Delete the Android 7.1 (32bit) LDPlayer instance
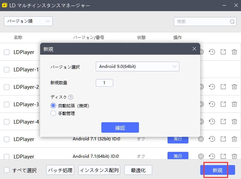241x179 pixels. [x=234, y=139]
